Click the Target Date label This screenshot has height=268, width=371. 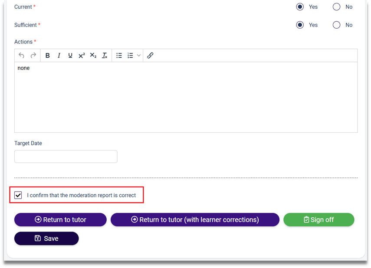coord(28,144)
